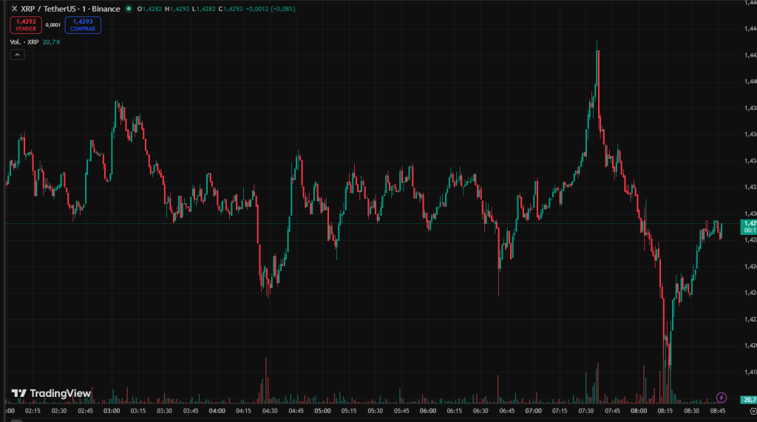Click the current price label on price axis

749,222
